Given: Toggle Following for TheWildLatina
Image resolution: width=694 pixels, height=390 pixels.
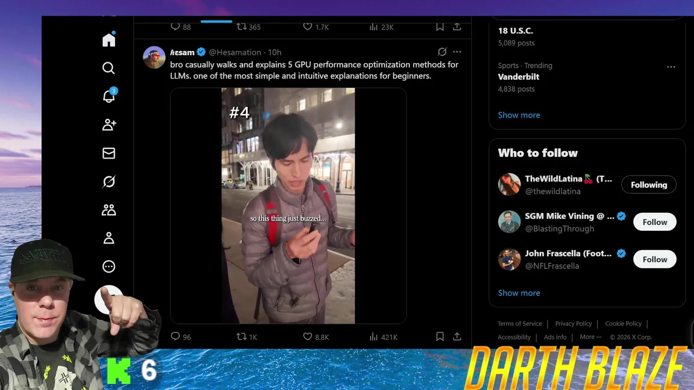Looking at the screenshot, I should (648, 185).
